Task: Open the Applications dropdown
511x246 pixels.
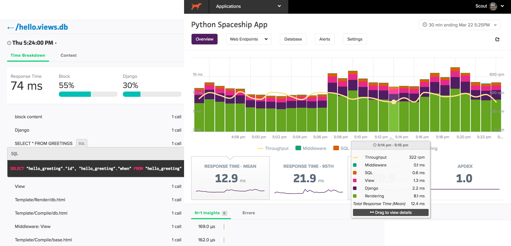Action: 248,6
